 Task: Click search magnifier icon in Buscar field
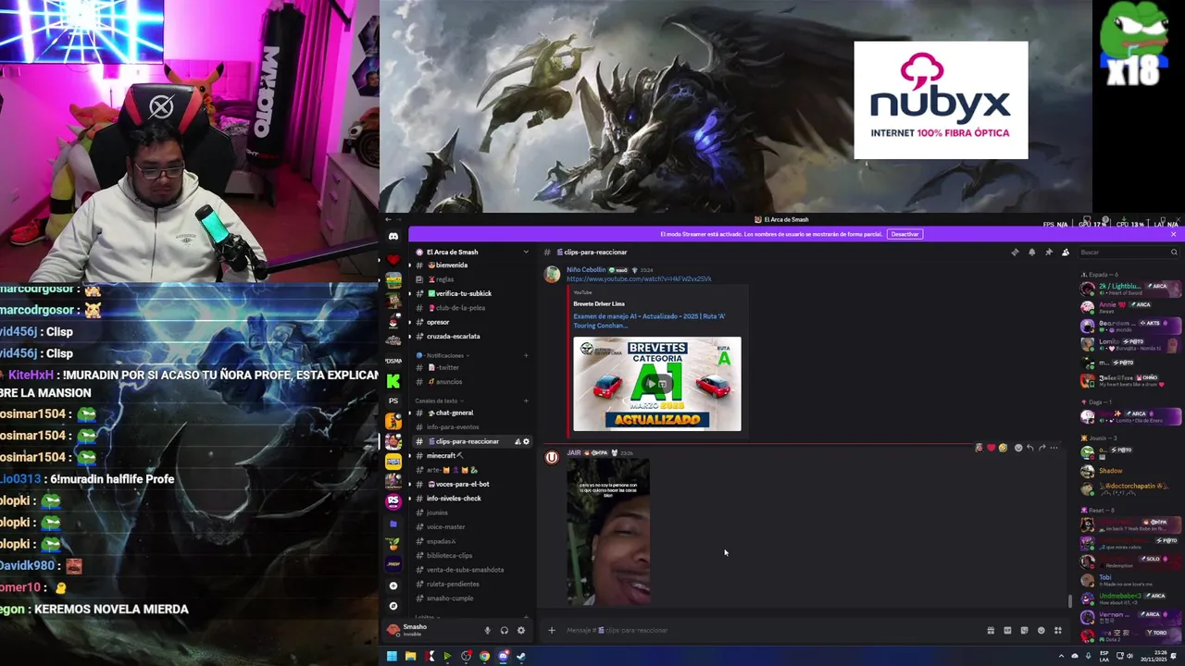click(x=1173, y=252)
